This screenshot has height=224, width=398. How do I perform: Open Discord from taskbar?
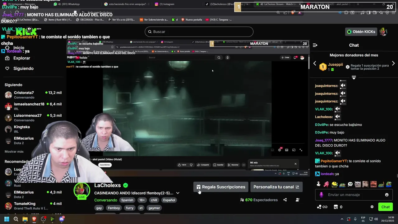(x=62, y=219)
